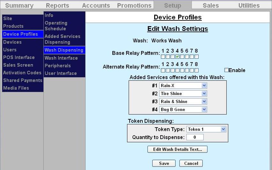Viewport: 272px width, 170px height.
Task: Click Edit Wash Details Text button
Action: 178,149
